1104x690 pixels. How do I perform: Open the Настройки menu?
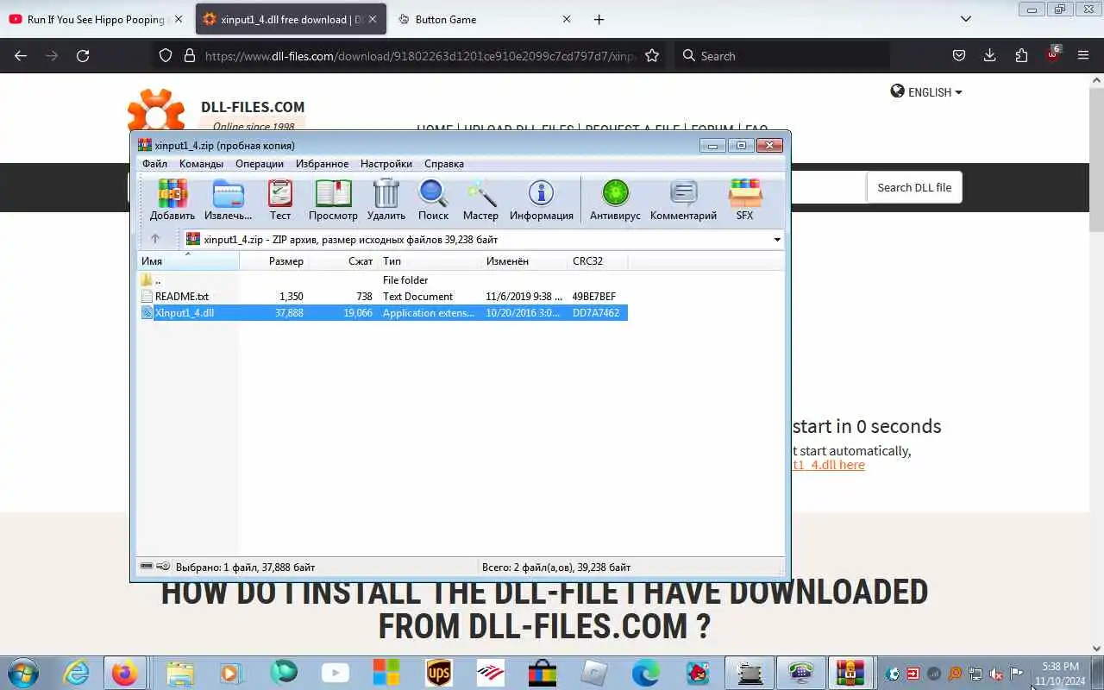[386, 164]
